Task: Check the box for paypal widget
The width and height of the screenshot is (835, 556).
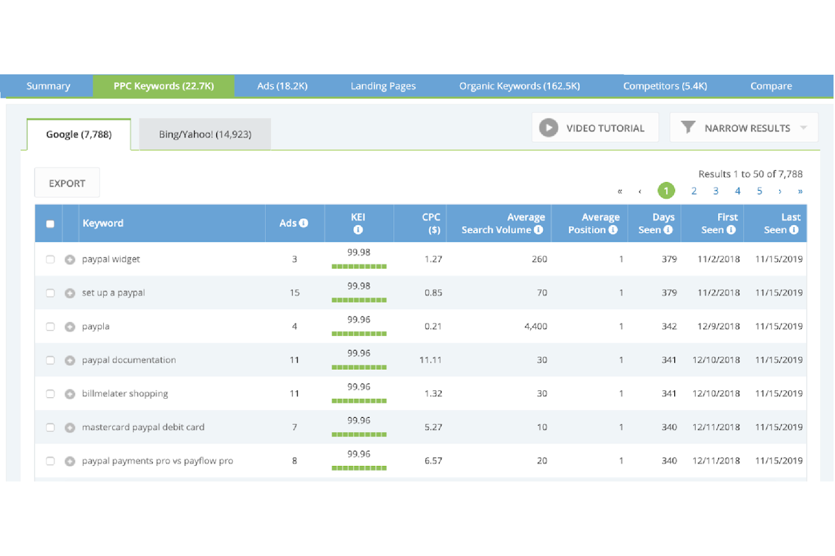Action: tap(50, 260)
